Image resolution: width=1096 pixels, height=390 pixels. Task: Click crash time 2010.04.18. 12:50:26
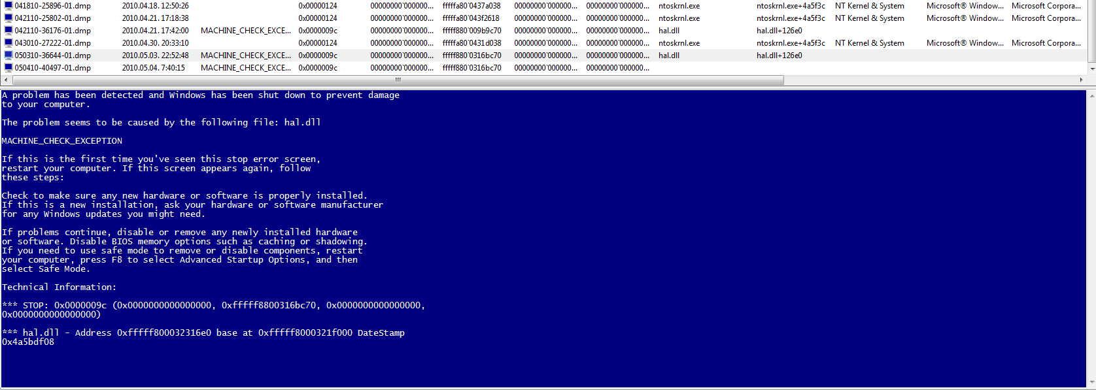pyautogui.click(x=156, y=6)
